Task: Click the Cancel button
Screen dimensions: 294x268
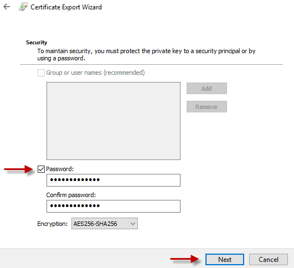Action: [x=269, y=259]
